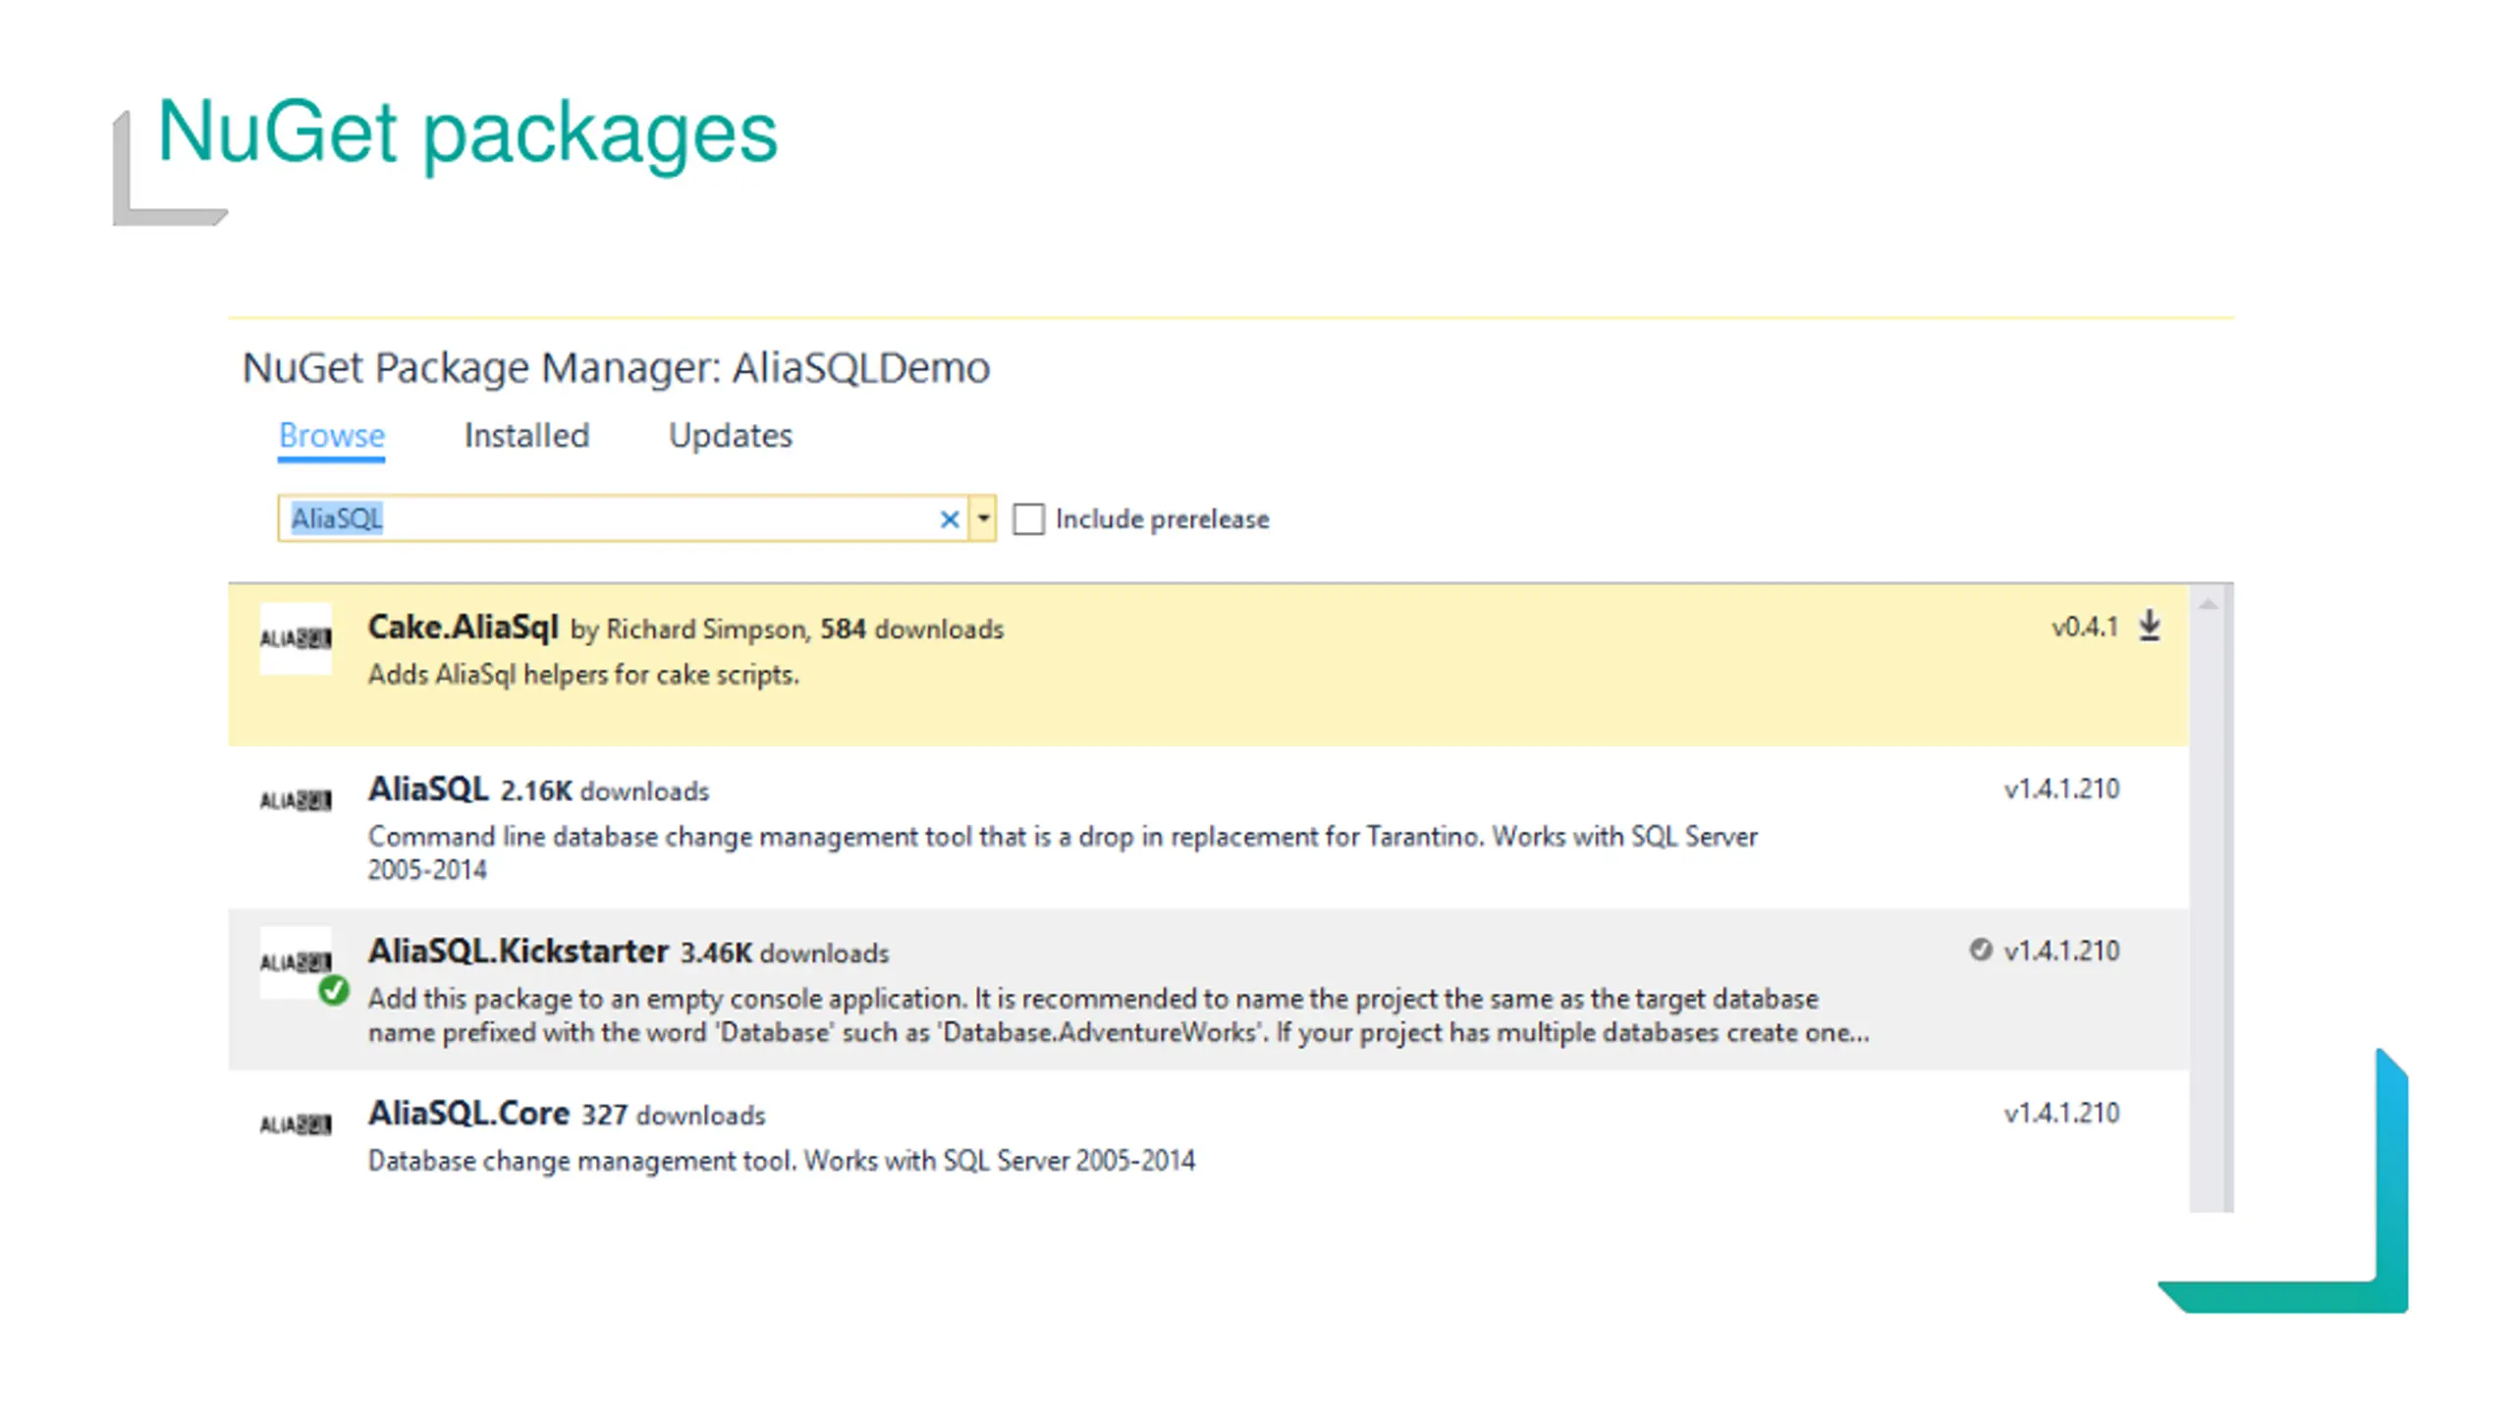The height and width of the screenshot is (1414, 2514).
Task: Click gray installed indicator next to Kickstarter version
Action: [1980, 950]
